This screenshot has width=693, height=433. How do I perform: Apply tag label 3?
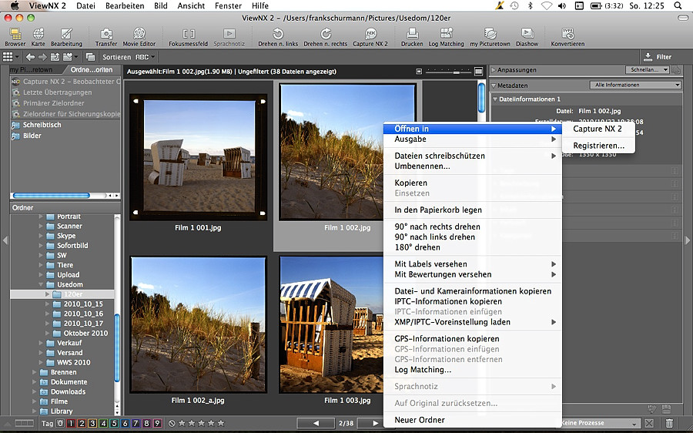pyautogui.click(x=92, y=423)
